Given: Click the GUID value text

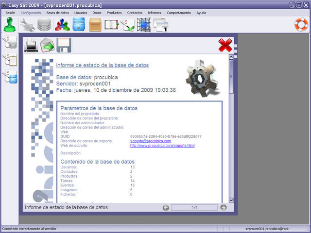Looking at the screenshot, I should (166, 136).
